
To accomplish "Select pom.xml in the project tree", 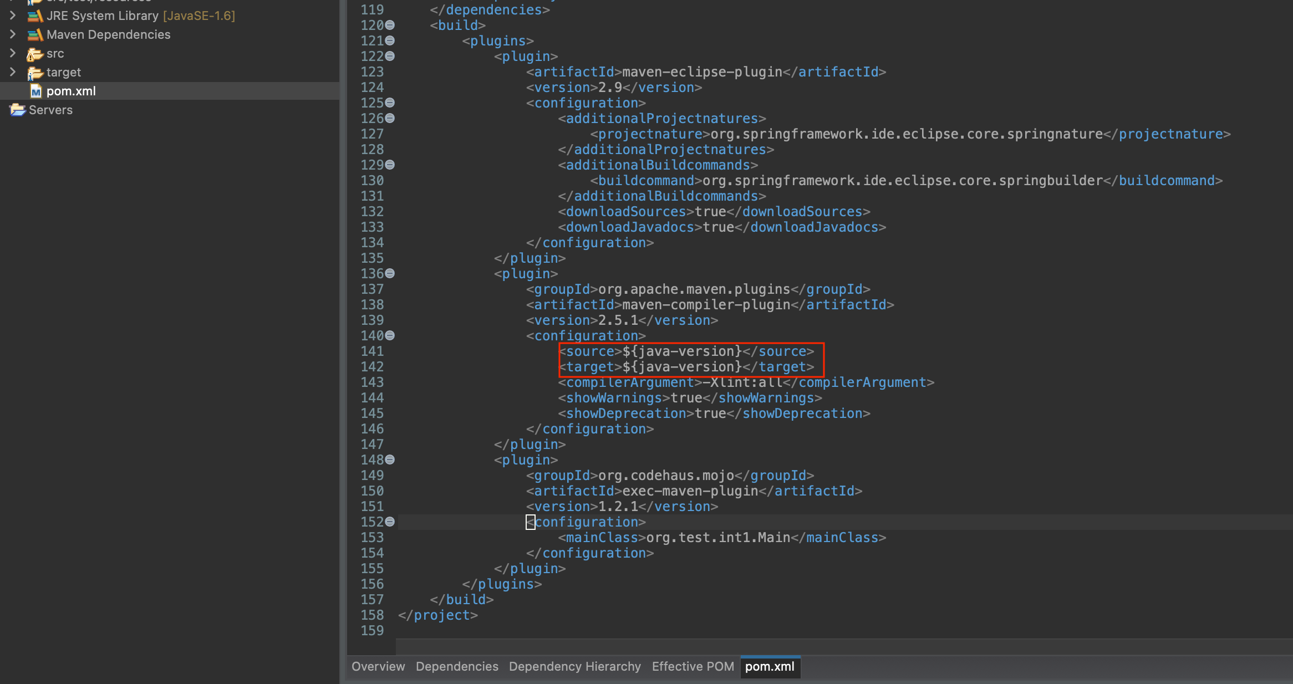I will (x=71, y=91).
